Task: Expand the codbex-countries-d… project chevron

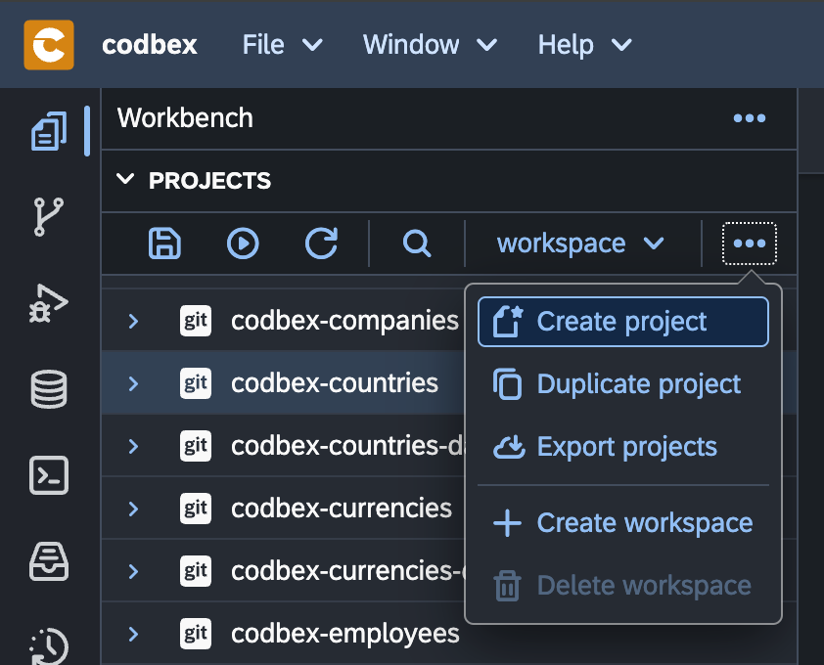Action: (133, 446)
